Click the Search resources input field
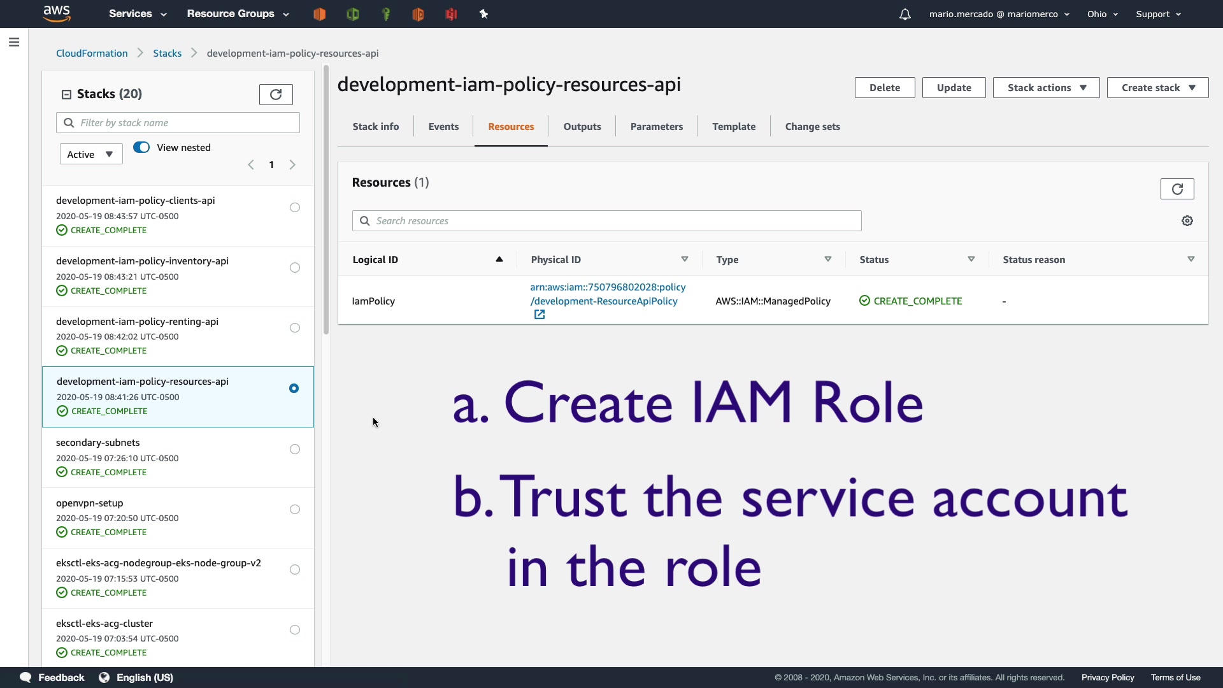The width and height of the screenshot is (1223, 688). 606,221
